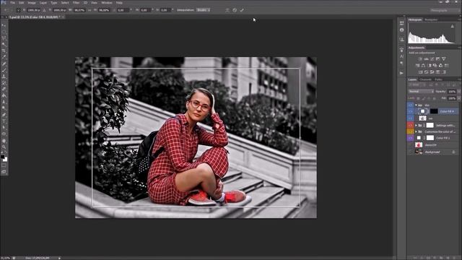The width and height of the screenshot is (462, 260).
Task: Switch to warp mode icon in options bar
Action: click(x=227, y=10)
